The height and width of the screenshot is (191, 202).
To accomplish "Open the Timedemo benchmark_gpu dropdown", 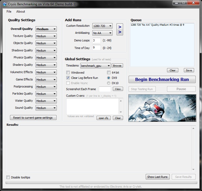I will point(95,66).
